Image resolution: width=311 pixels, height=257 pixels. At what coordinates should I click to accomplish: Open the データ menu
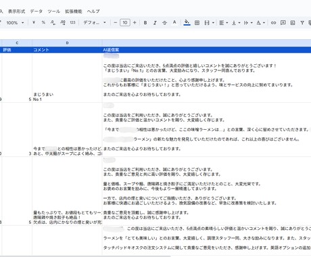click(x=37, y=11)
